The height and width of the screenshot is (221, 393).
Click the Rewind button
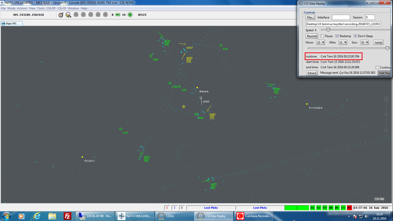tap(312, 36)
